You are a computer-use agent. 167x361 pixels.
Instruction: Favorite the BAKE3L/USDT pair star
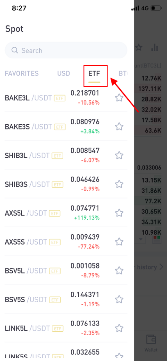119,98
